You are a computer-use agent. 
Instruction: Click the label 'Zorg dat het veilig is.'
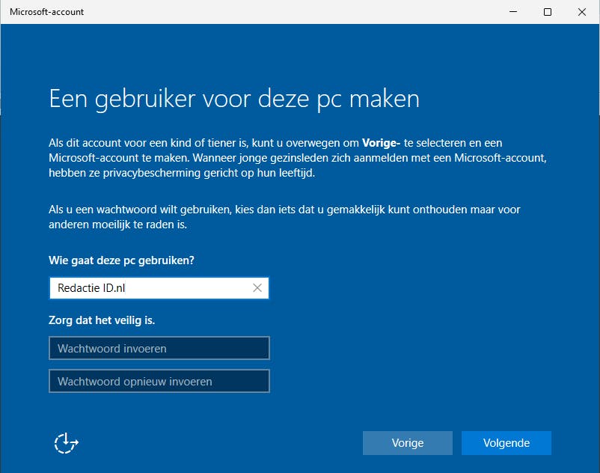click(102, 320)
